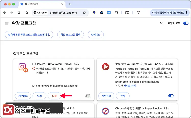Open the Chrome three-dot menu

point(187,13)
